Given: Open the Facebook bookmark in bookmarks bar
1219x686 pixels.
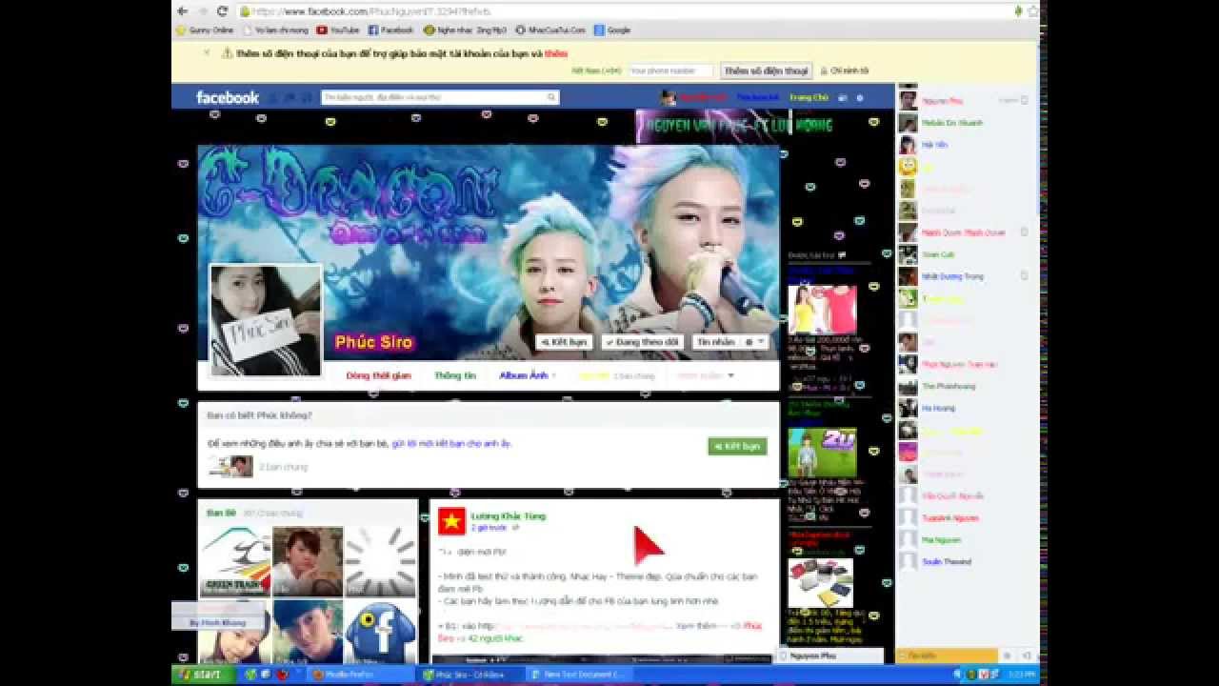Looking at the screenshot, I should 391,30.
